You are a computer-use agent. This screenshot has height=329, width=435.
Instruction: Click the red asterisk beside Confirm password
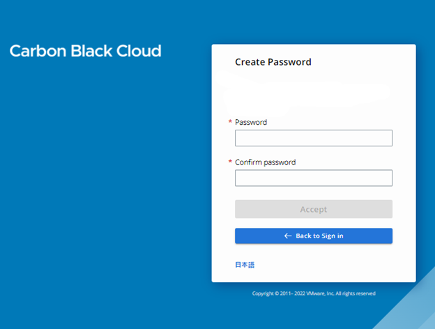(x=231, y=163)
